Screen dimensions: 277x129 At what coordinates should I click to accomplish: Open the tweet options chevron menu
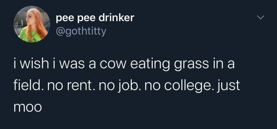[261, 17]
